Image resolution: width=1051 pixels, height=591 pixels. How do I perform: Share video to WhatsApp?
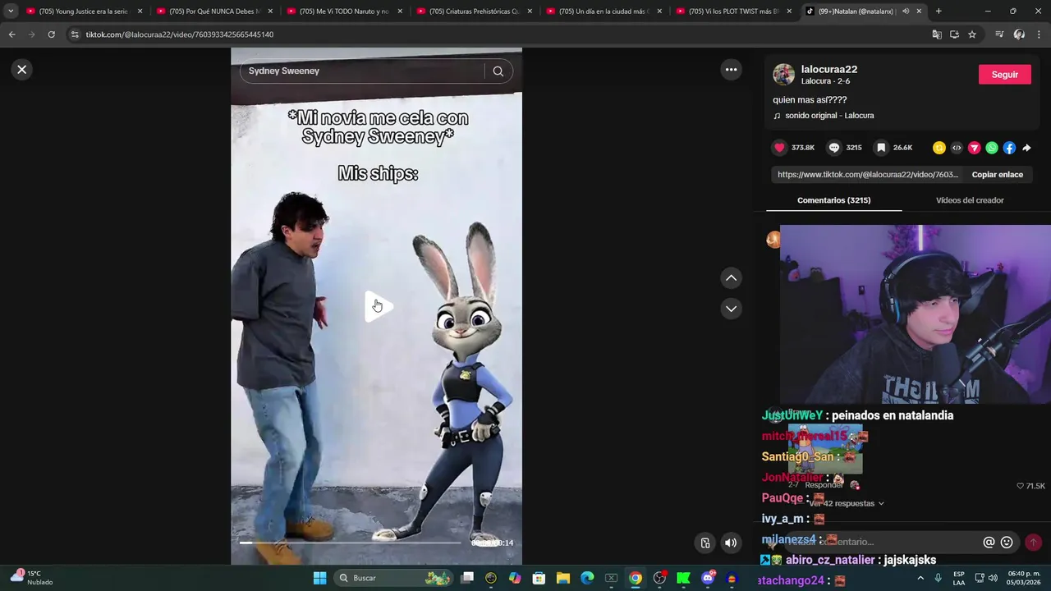992,148
